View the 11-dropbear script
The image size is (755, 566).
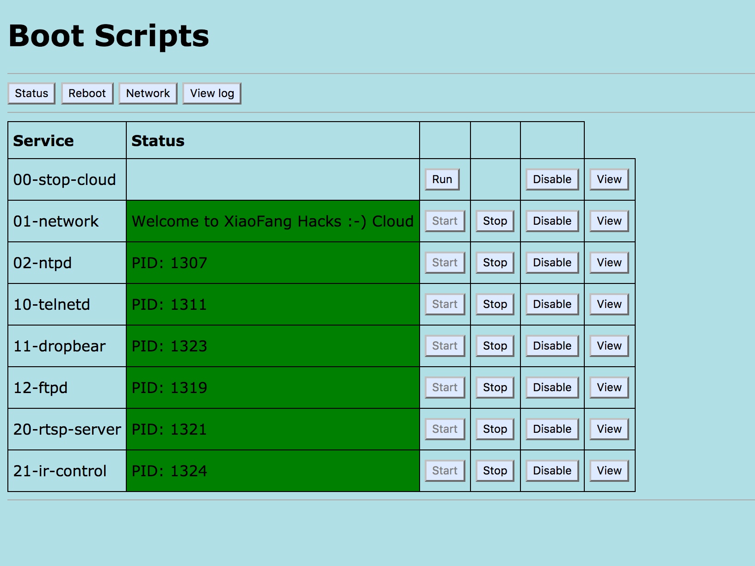[x=609, y=346]
